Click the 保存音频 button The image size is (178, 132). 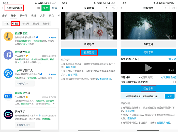[x=148, y=88]
